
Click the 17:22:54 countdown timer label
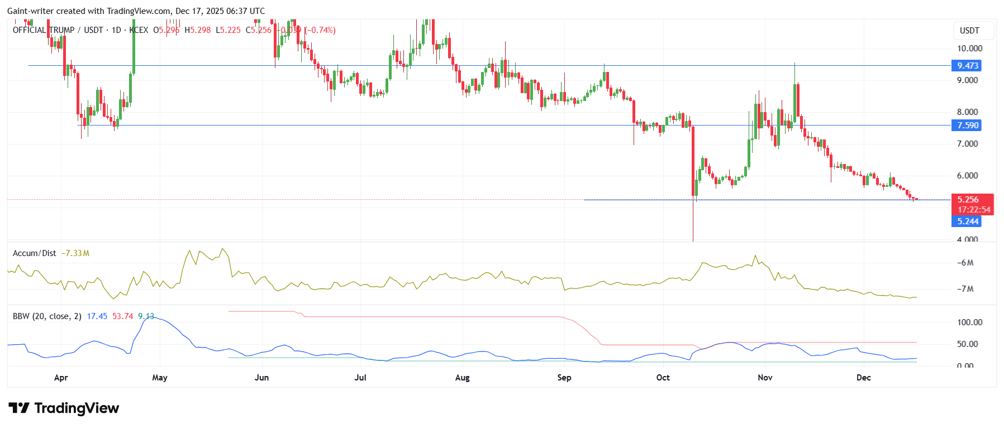pyautogui.click(x=974, y=210)
